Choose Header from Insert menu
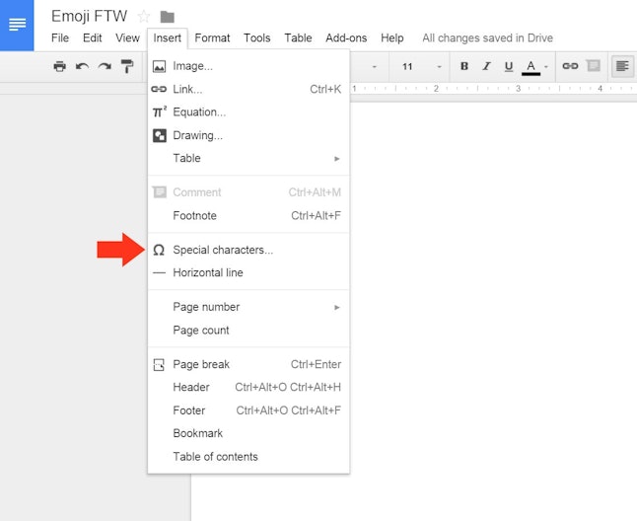This screenshot has height=521, width=637. coord(248,387)
